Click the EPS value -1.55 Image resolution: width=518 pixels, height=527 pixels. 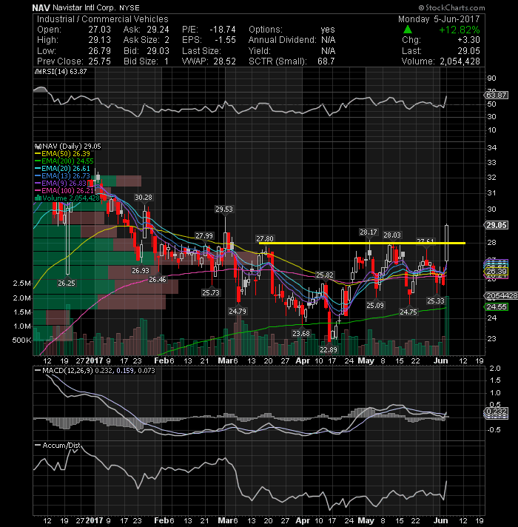coord(225,40)
